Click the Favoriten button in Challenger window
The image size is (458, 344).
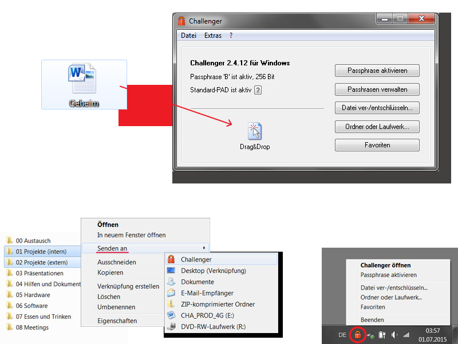[x=377, y=145]
